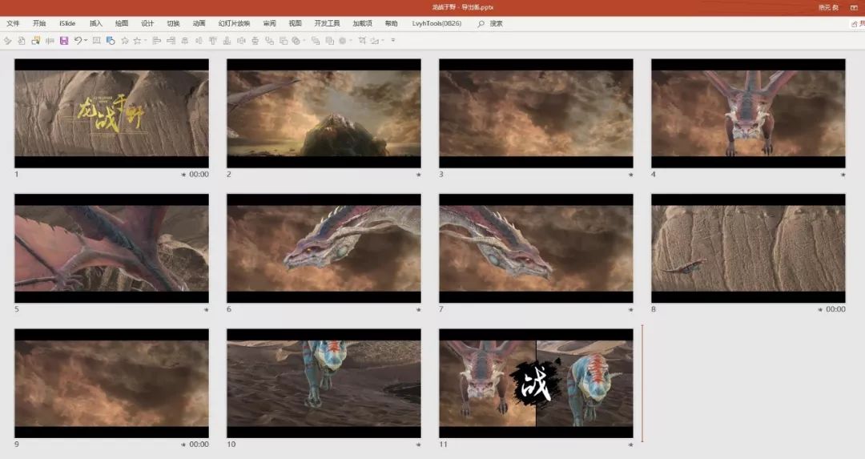The height and width of the screenshot is (459, 865).
Task: Click the transition star icon under slide 6
Action: [418, 309]
